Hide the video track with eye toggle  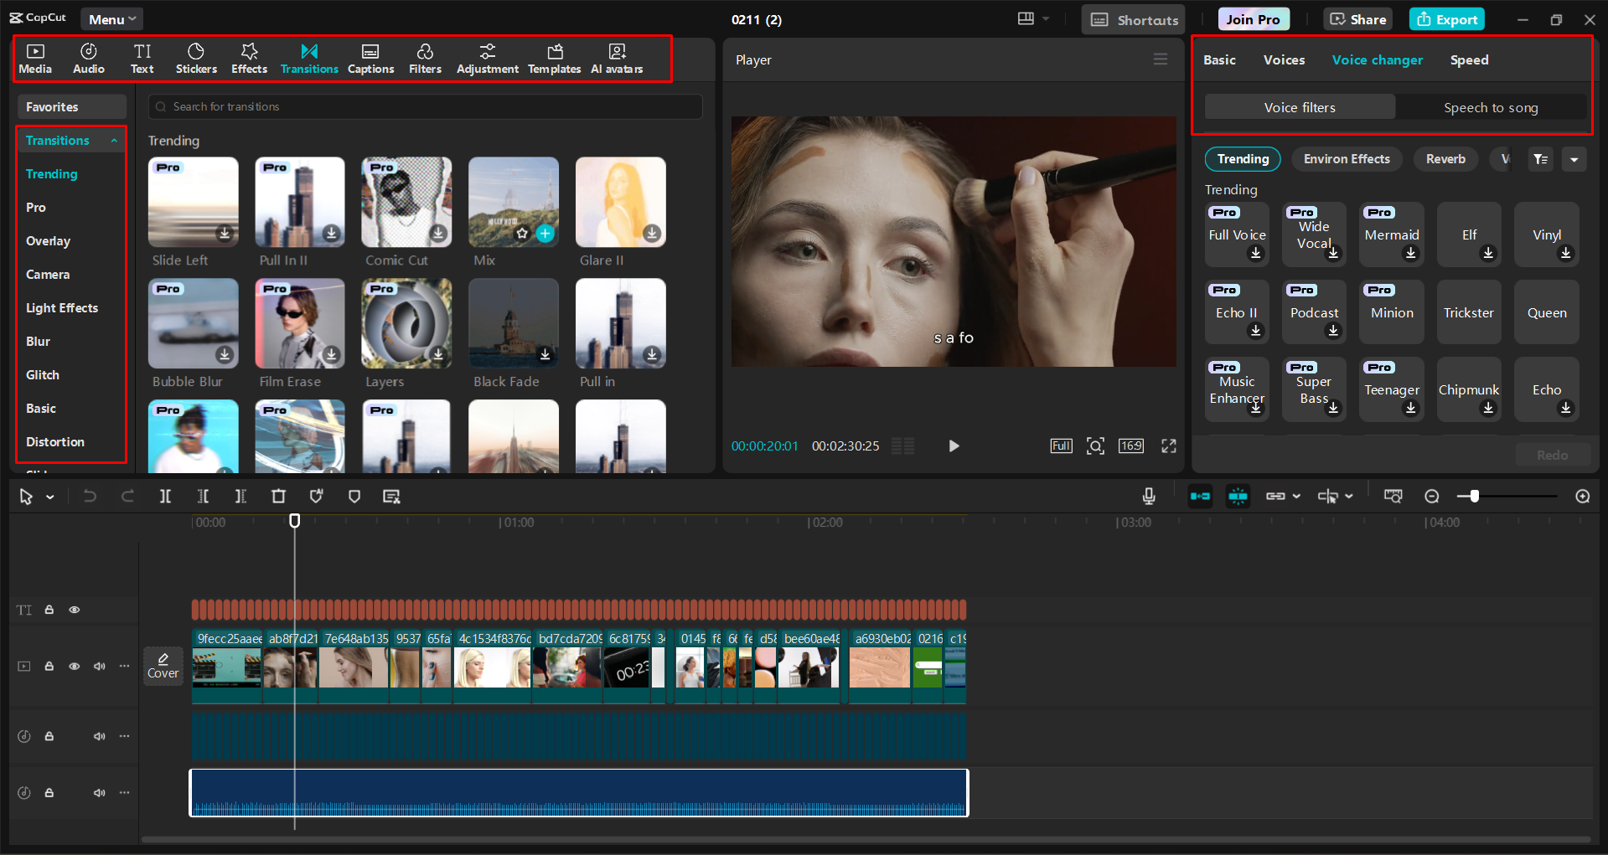74,666
